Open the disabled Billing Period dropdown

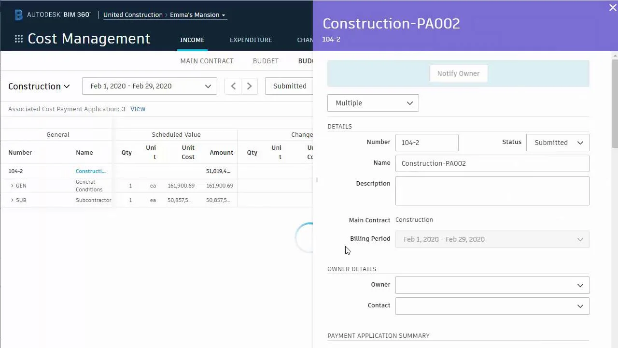492,239
